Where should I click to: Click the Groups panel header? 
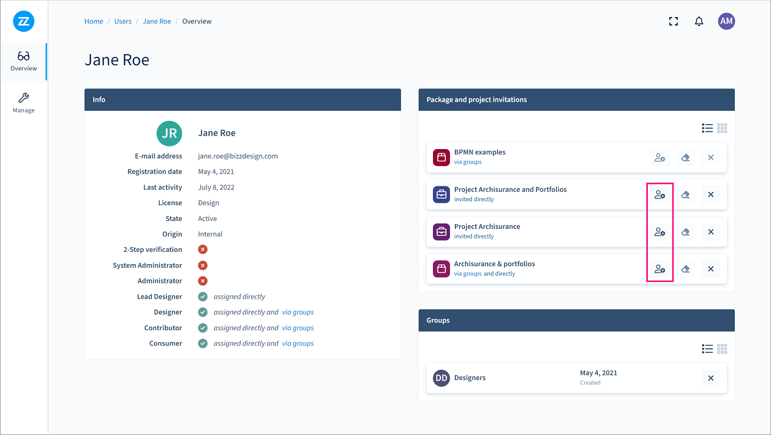[x=576, y=321]
